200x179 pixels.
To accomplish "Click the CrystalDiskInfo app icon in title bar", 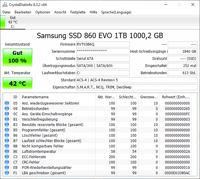I will 5,4.
